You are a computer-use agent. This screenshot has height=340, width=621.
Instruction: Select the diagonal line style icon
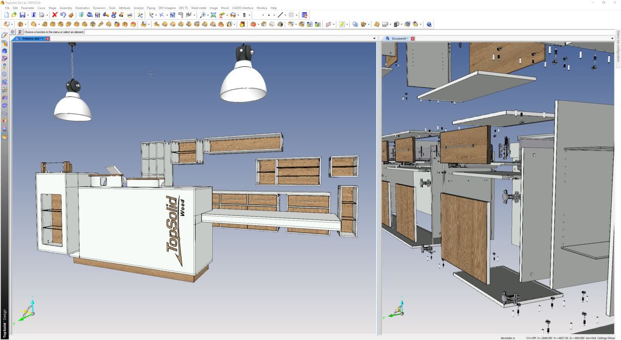[280, 15]
